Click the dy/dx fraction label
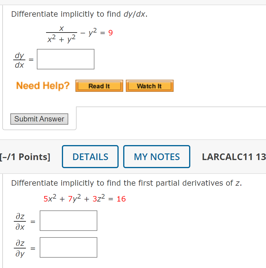 click(19, 60)
